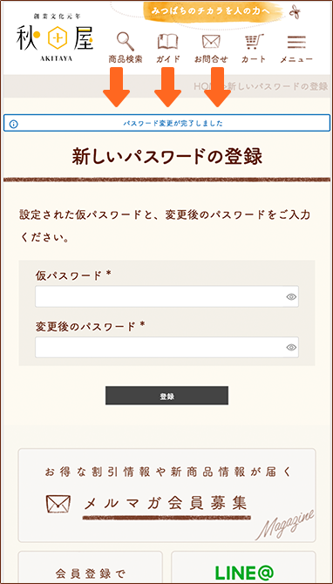Click the info icon in notification bar
Screen dimensions: 333x584
pyautogui.click(x=13, y=124)
